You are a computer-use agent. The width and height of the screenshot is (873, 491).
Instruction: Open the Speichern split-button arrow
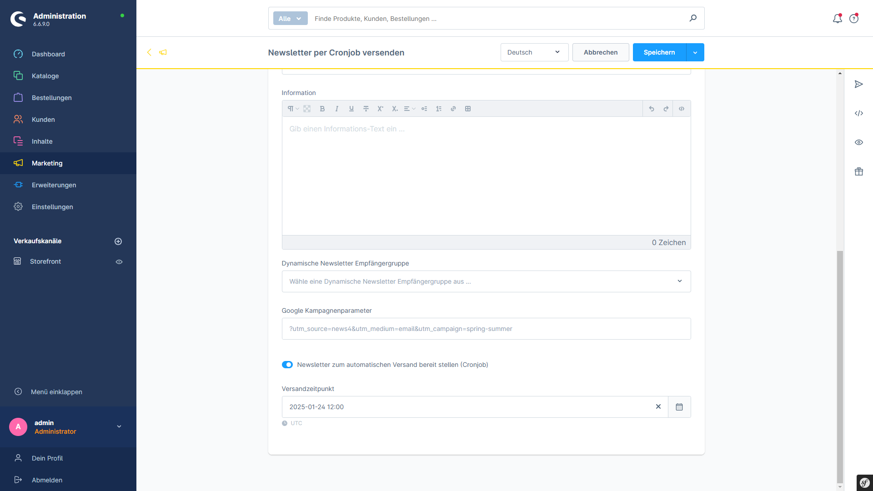point(695,52)
